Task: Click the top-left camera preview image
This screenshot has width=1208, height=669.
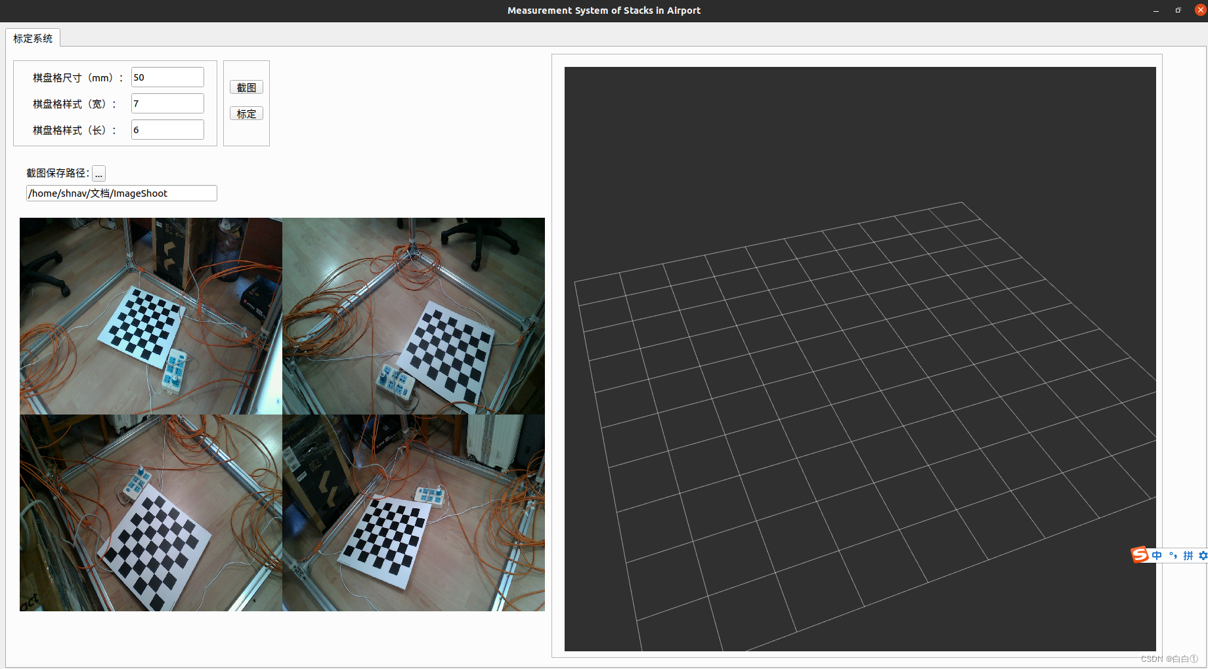Action: (x=150, y=315)
